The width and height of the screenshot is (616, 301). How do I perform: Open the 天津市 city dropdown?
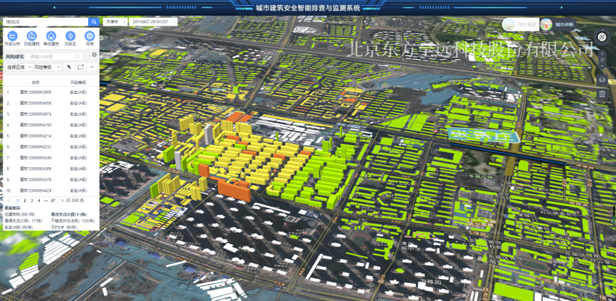[x=115, y=22]
